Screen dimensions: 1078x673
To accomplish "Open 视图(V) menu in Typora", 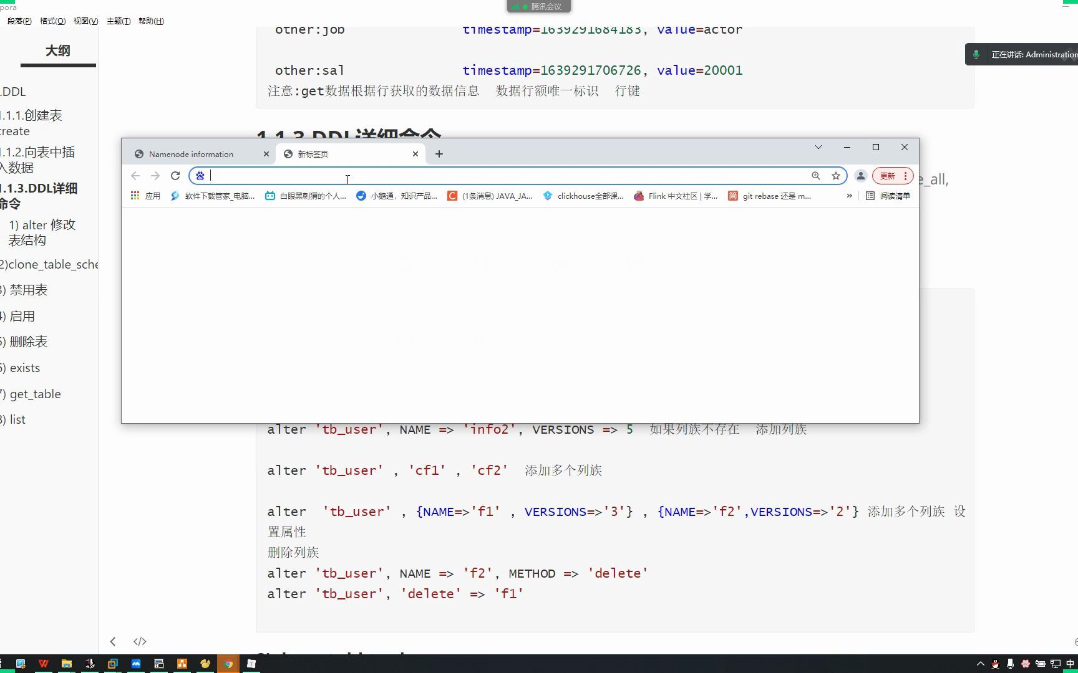I will pyautogui.click(x=85, y=21).
